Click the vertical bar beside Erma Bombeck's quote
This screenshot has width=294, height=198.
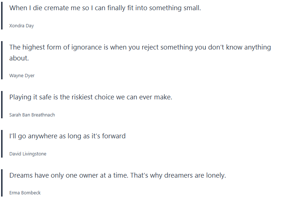tap(2, 183)
